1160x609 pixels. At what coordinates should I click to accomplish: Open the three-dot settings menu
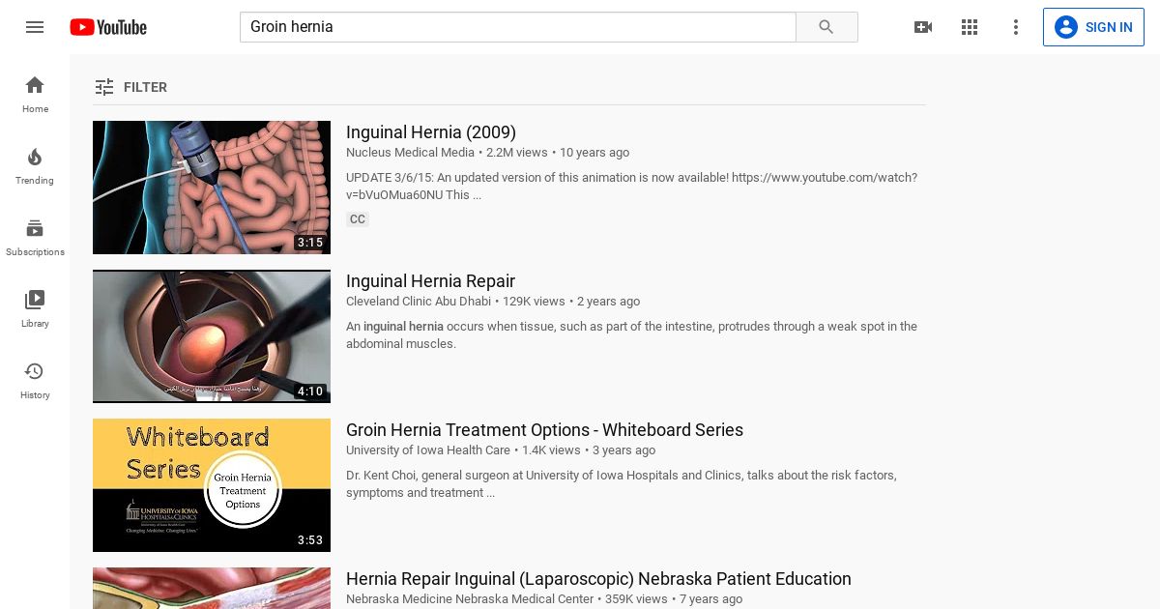[x=1016, y=27]
